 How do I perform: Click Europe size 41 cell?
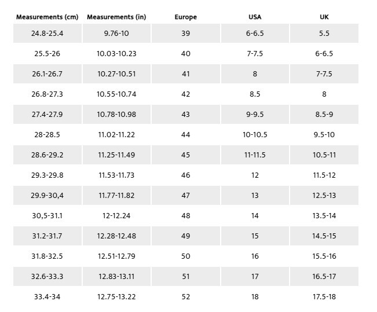pyautogui.click(x=185, y=74)
